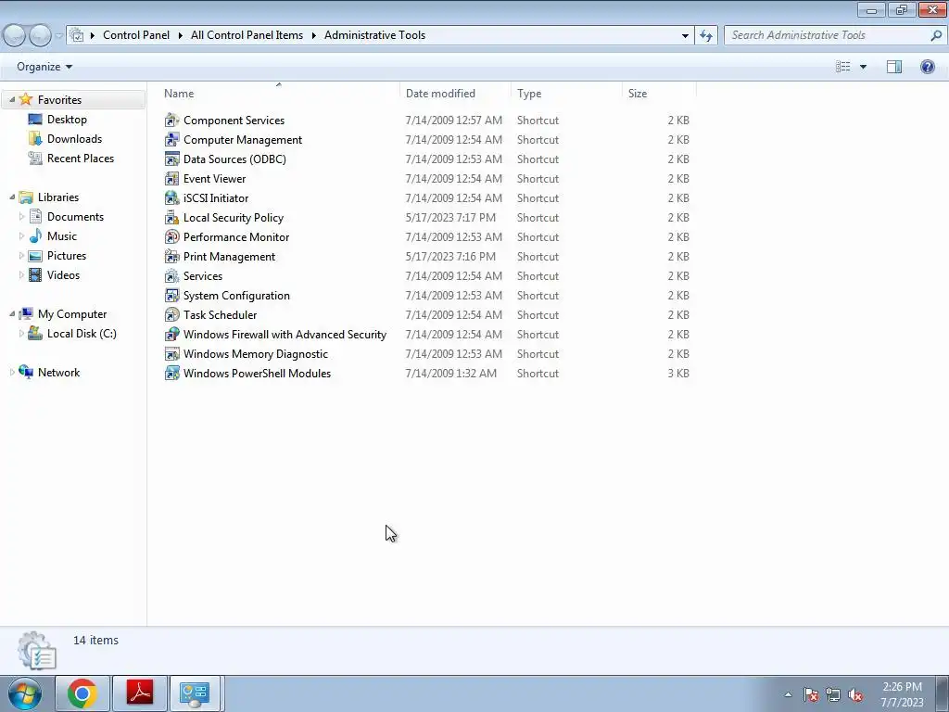The width and height of the screenshot is (949, 712).
Task: Click the Control Panel breadcrumb
Action: (136, 35)
